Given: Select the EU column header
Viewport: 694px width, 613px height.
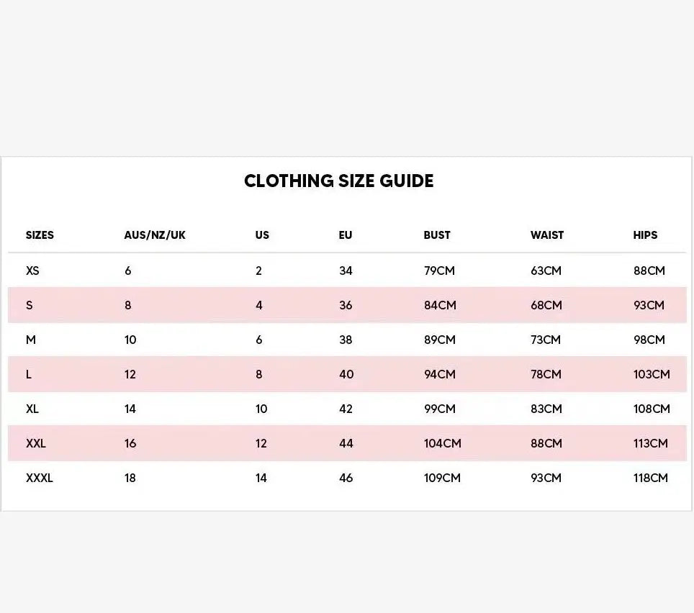Looking at the screenshot, I should tap(346, 235).
